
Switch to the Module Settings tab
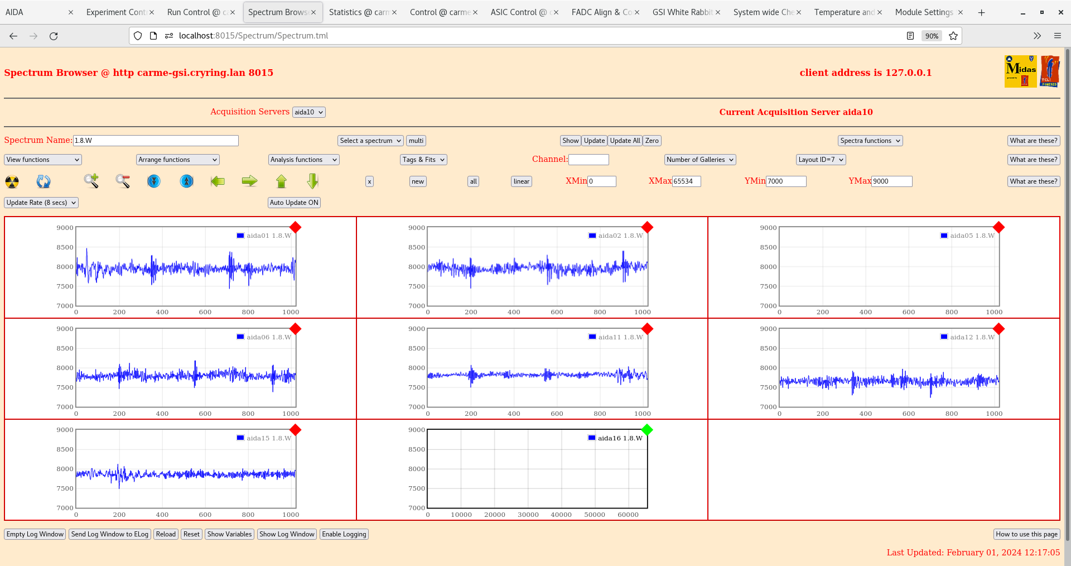pos(923,12)
